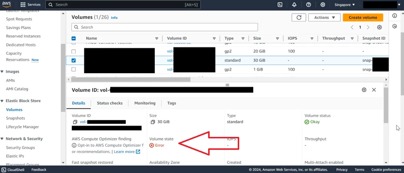This screenshot has width=404, height=173.
Task: Sort by the Name column
Action: click(157, 38)
